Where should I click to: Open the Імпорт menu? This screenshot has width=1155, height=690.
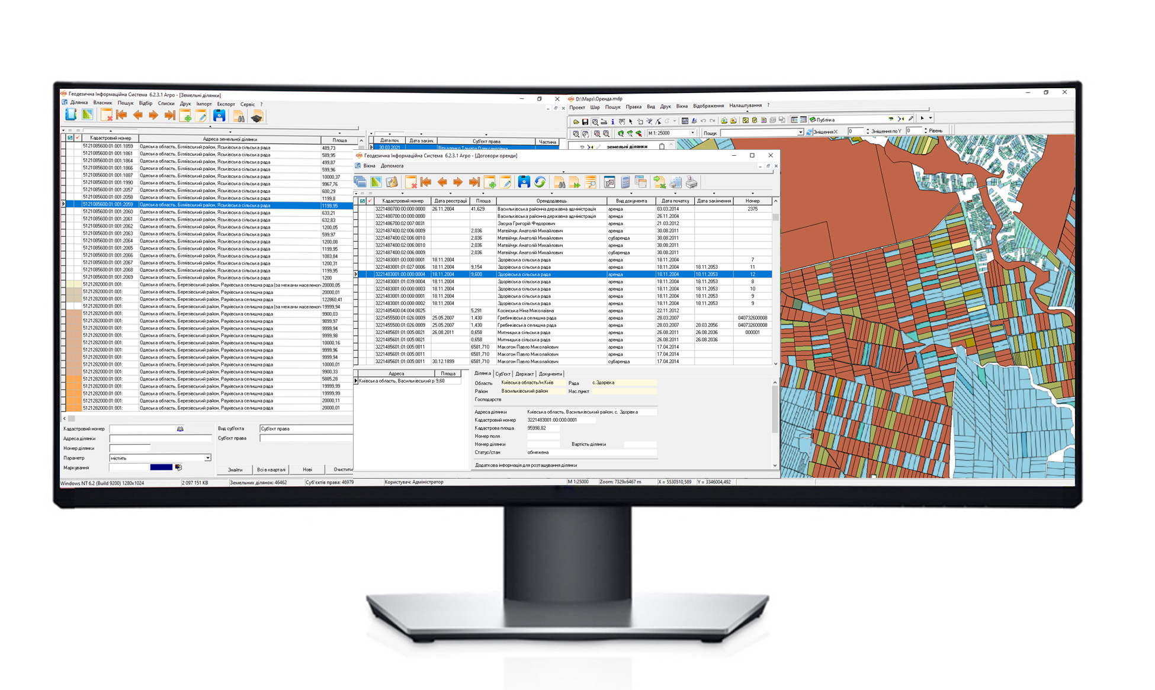click(204, 104)
